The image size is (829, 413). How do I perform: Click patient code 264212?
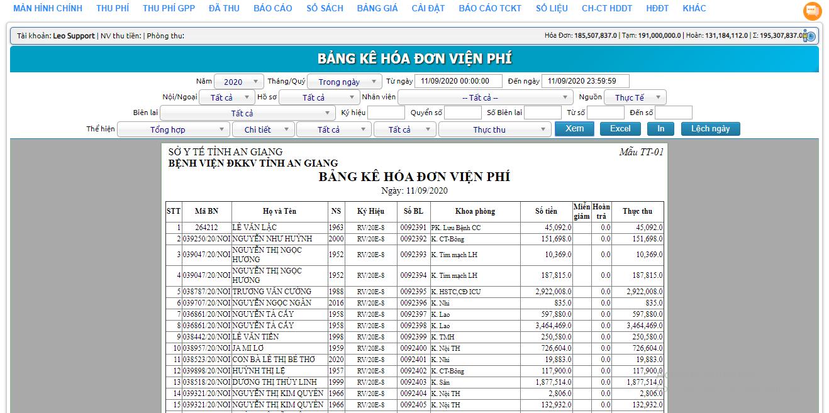pos(206,228)
